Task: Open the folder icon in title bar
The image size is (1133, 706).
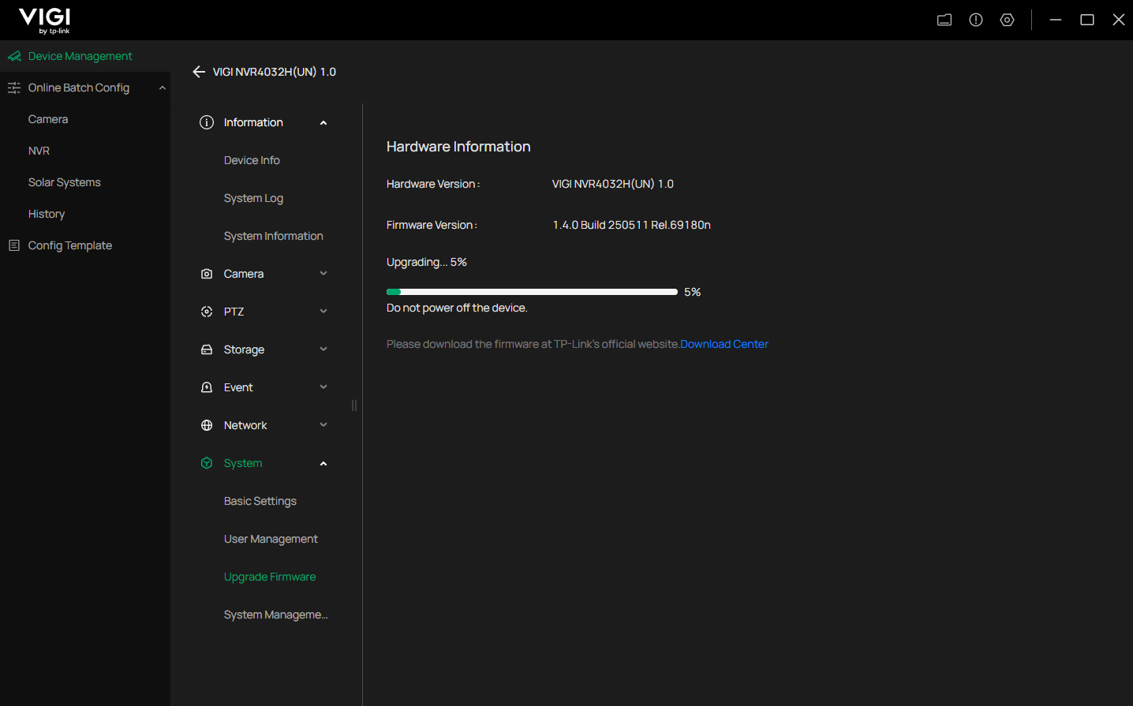Action: [x=944, y=20]
